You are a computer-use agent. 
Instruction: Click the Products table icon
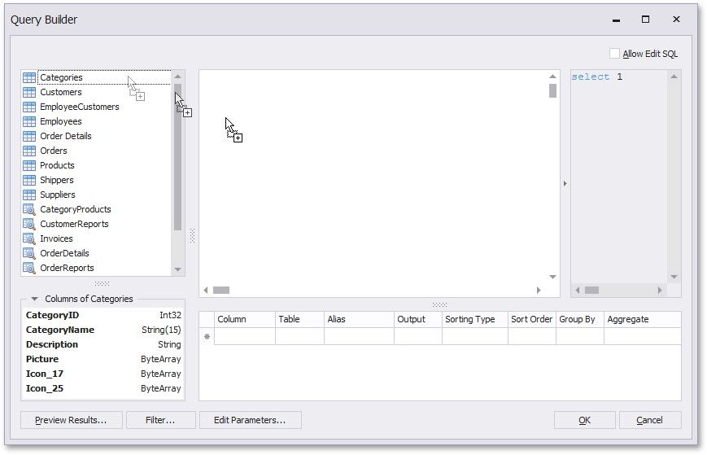tap(29, 165)
